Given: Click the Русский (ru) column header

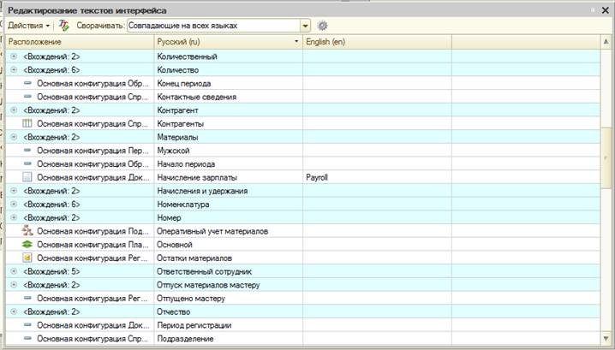Looking at the screenshot, I should tap(229, 42).
